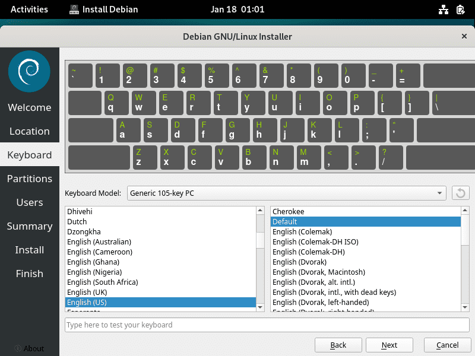Click the clock showing Jan 18 01:01

click(x=237, y=9)
